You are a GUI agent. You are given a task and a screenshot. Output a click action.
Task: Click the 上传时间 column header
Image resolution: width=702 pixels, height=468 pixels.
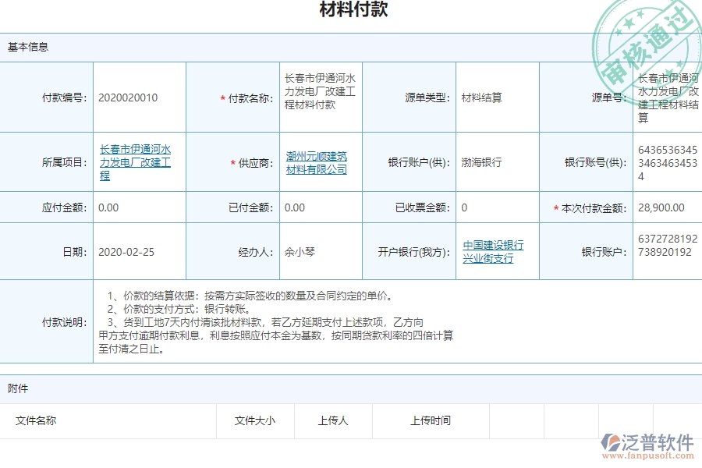click(431, 420)
